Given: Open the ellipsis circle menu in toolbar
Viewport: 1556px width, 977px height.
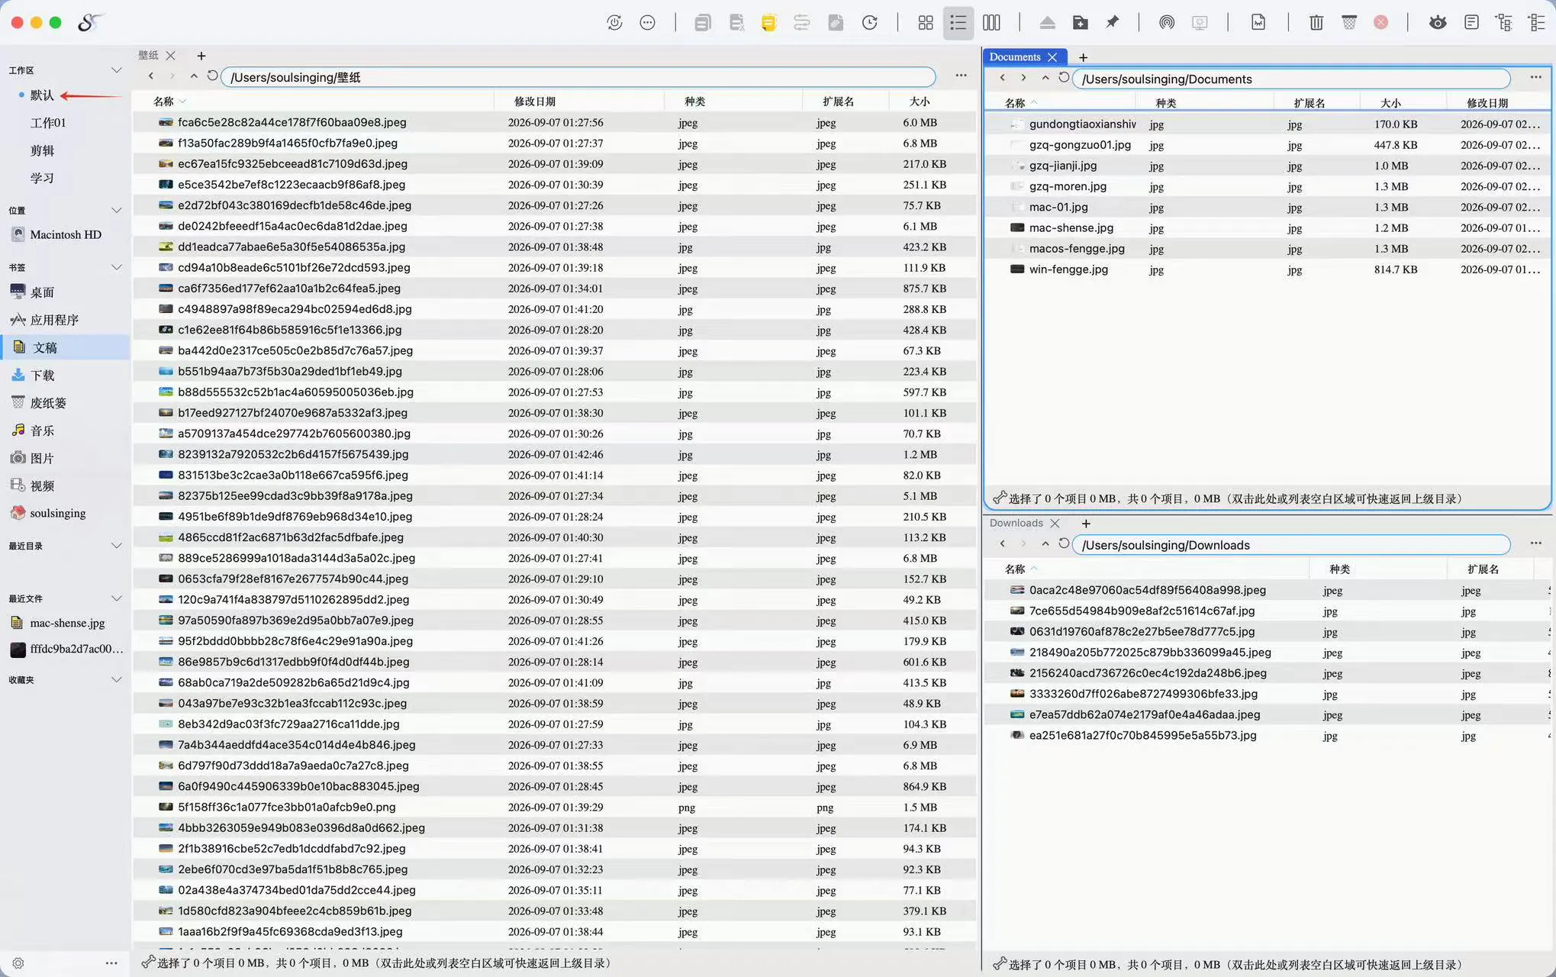Looking at the screenshot, I should point(647,23).
